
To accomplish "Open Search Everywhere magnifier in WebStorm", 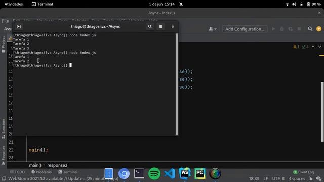I will [310, 29].
